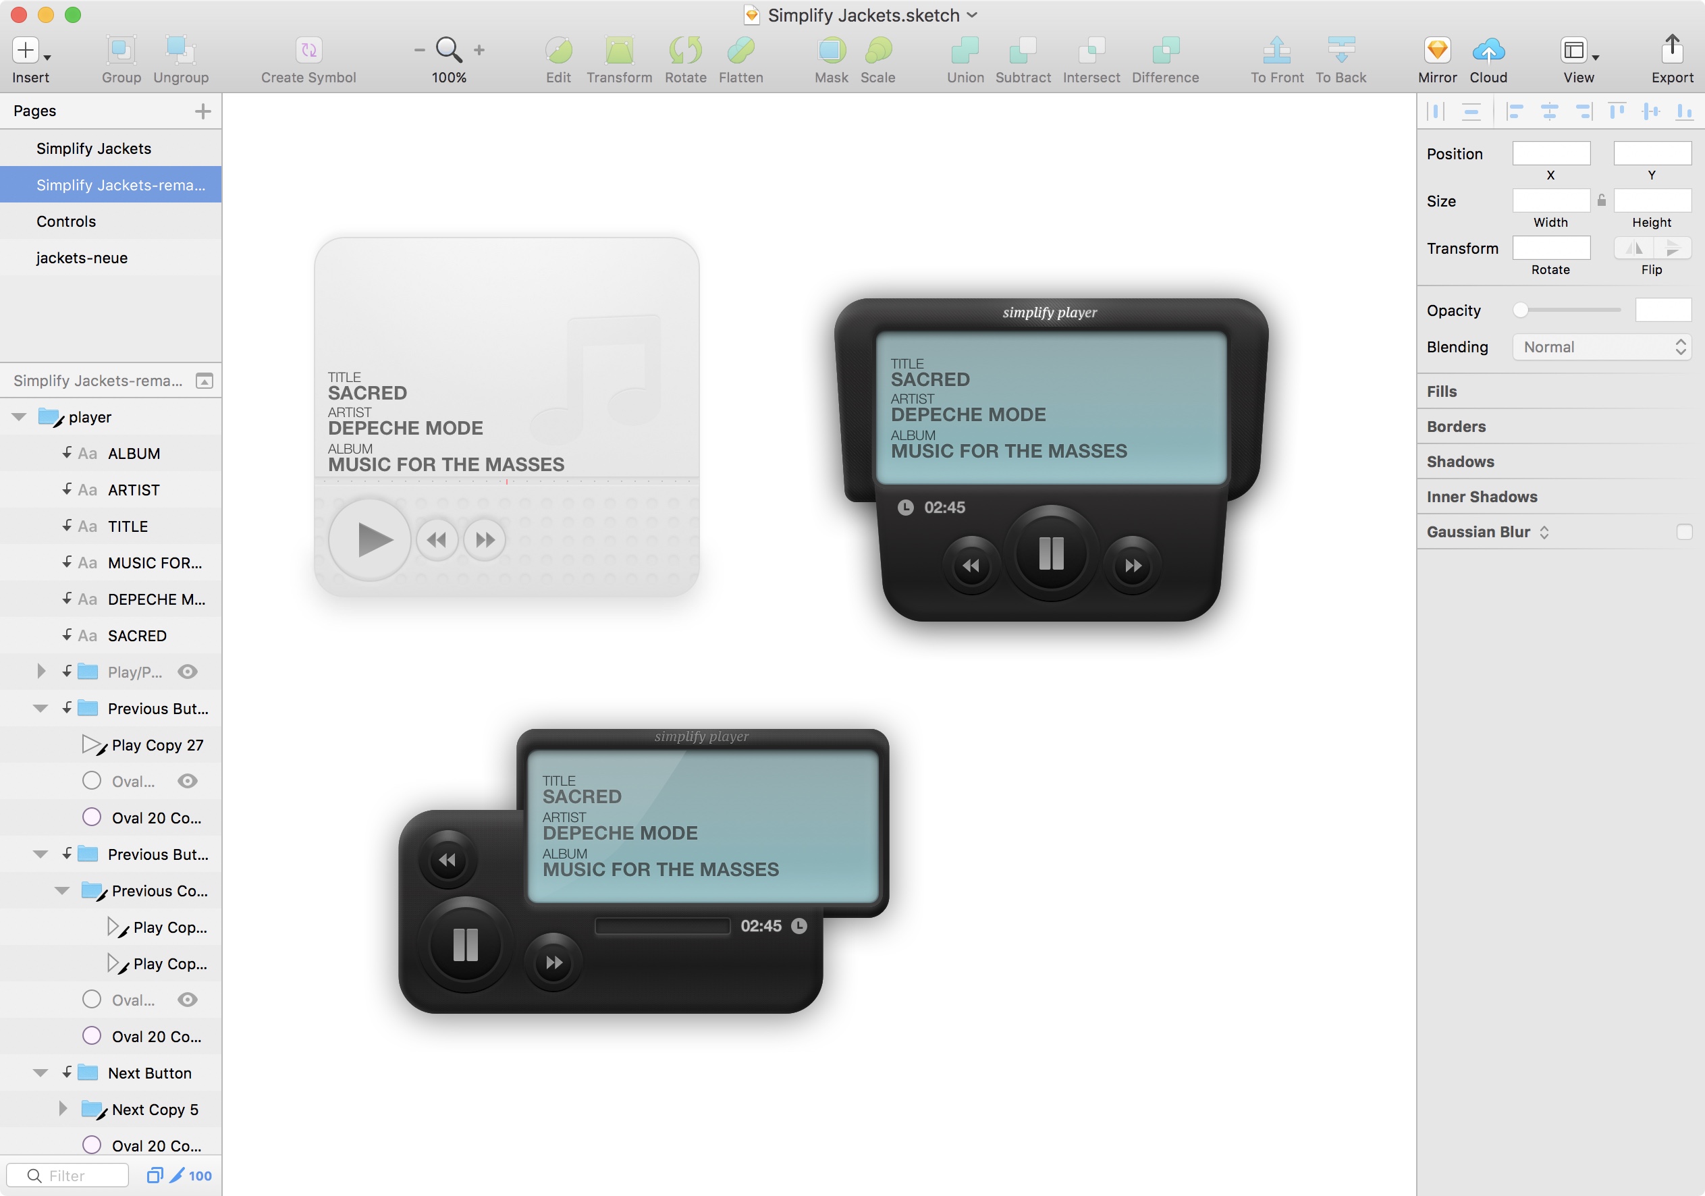This screenshot has height=1196, width=1705.
Task: Expand the Next Copy 5 group
Action: click(x=62, y=1109)
